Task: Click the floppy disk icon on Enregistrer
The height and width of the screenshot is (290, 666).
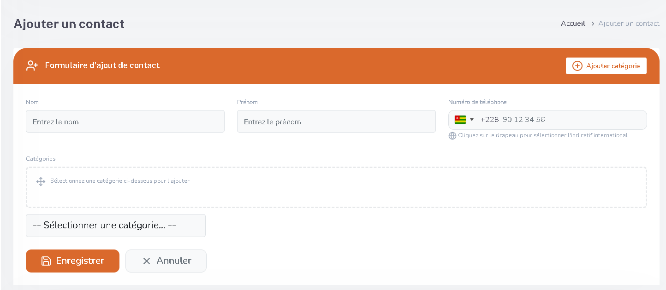Action: pos(46,261)
